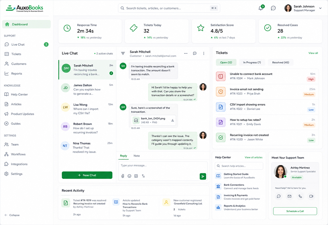Click the transfer arrows icon in composer
This screenshot has width=328, height=225.
143,176
